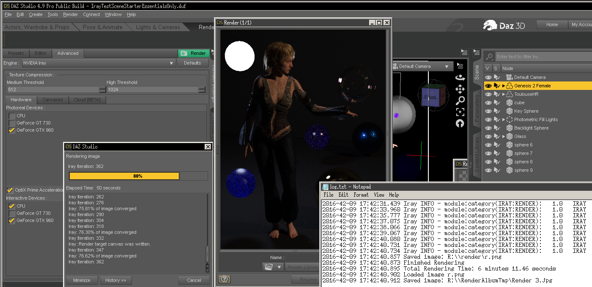
Task: Select the Orbit camera tool
Action: (460, 78)
